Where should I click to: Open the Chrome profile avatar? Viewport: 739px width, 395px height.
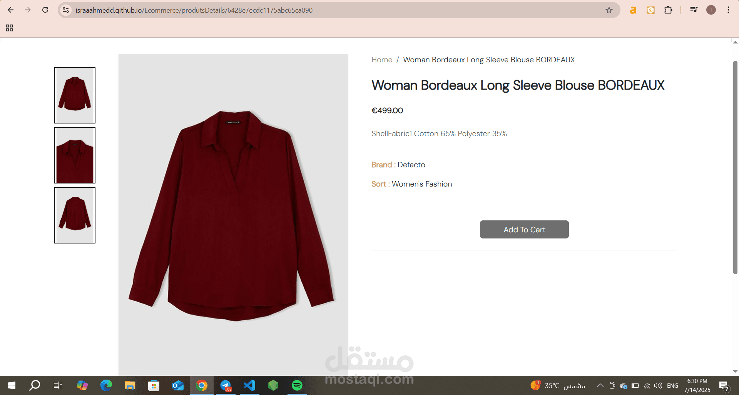(711, 10)
